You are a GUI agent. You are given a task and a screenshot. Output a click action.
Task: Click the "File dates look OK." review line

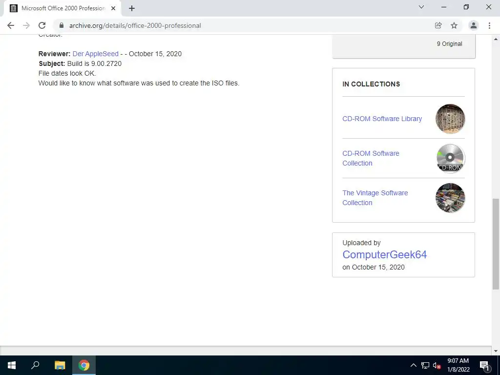67,73
